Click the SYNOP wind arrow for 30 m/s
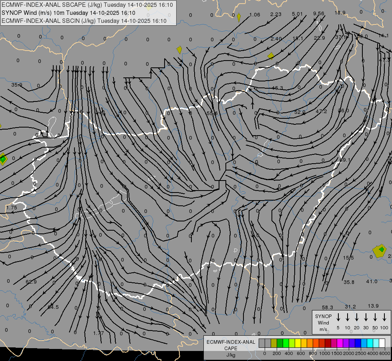This screenshot has width=392, height=361. pyautogui.click(x=366, y=317)
